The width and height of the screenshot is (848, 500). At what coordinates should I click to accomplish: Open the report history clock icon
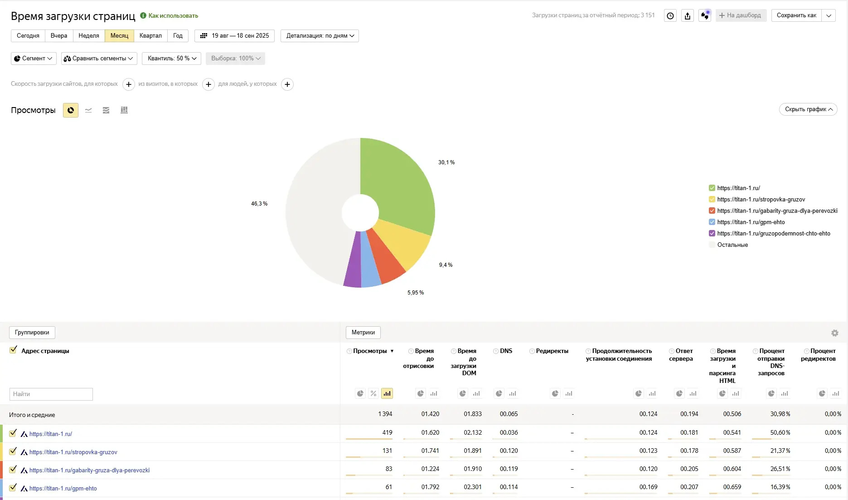pos(670,16)
